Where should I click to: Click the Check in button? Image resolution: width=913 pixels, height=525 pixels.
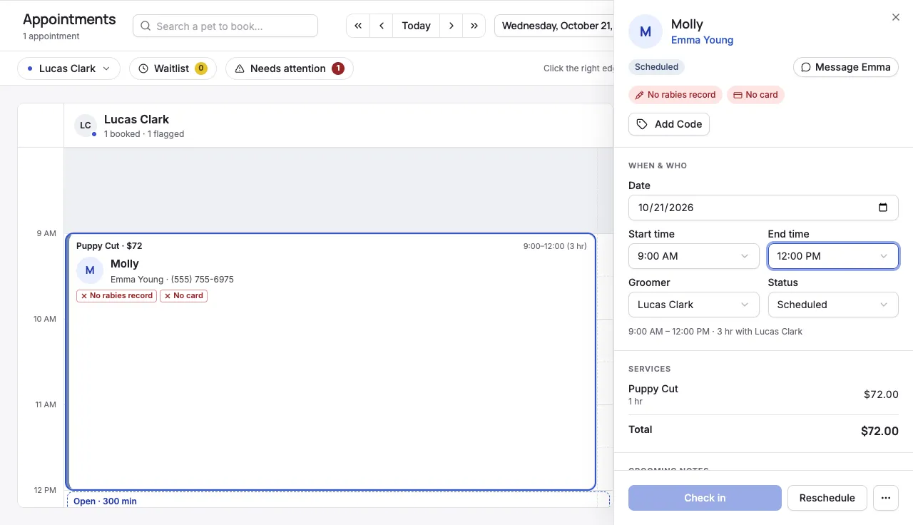[x=705, y=498]
